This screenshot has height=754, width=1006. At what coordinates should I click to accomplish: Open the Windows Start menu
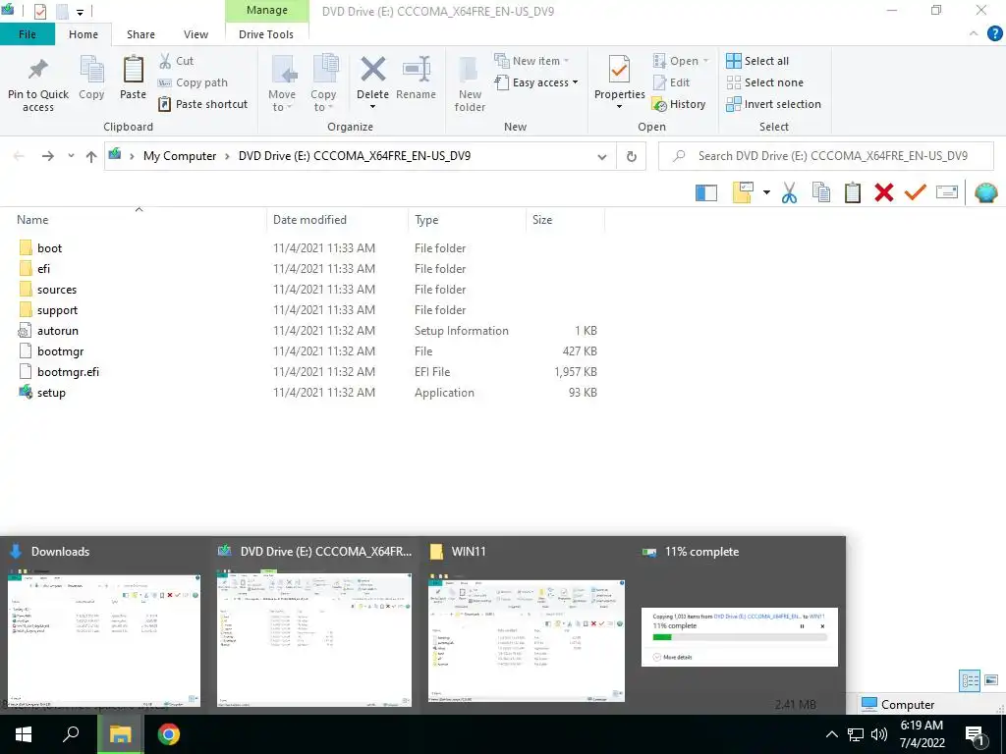[24, 734]
